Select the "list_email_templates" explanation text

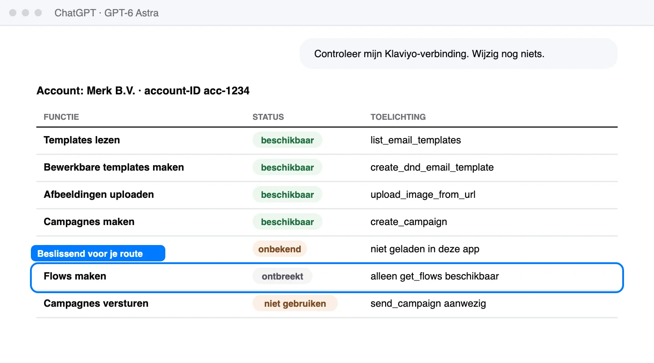point(416,140)
